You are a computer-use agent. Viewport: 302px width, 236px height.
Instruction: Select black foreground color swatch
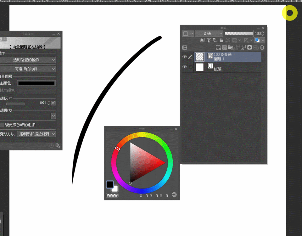(110, 184)
